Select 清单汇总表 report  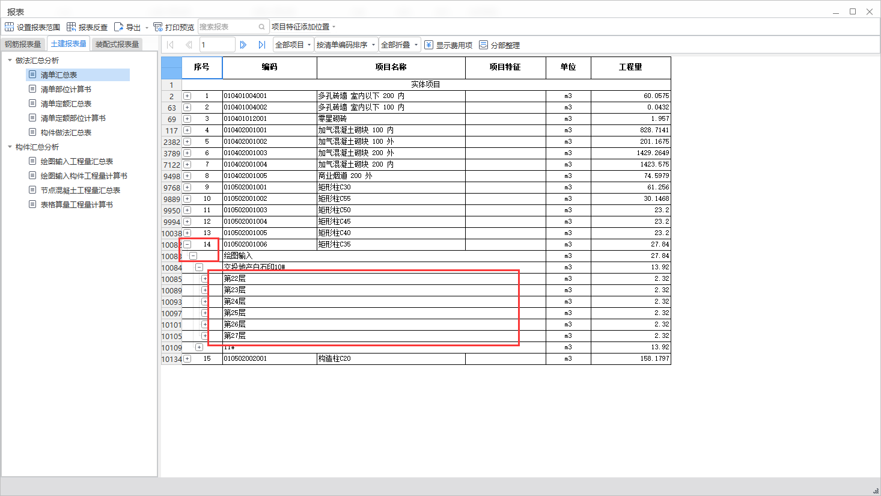(78, 75)
